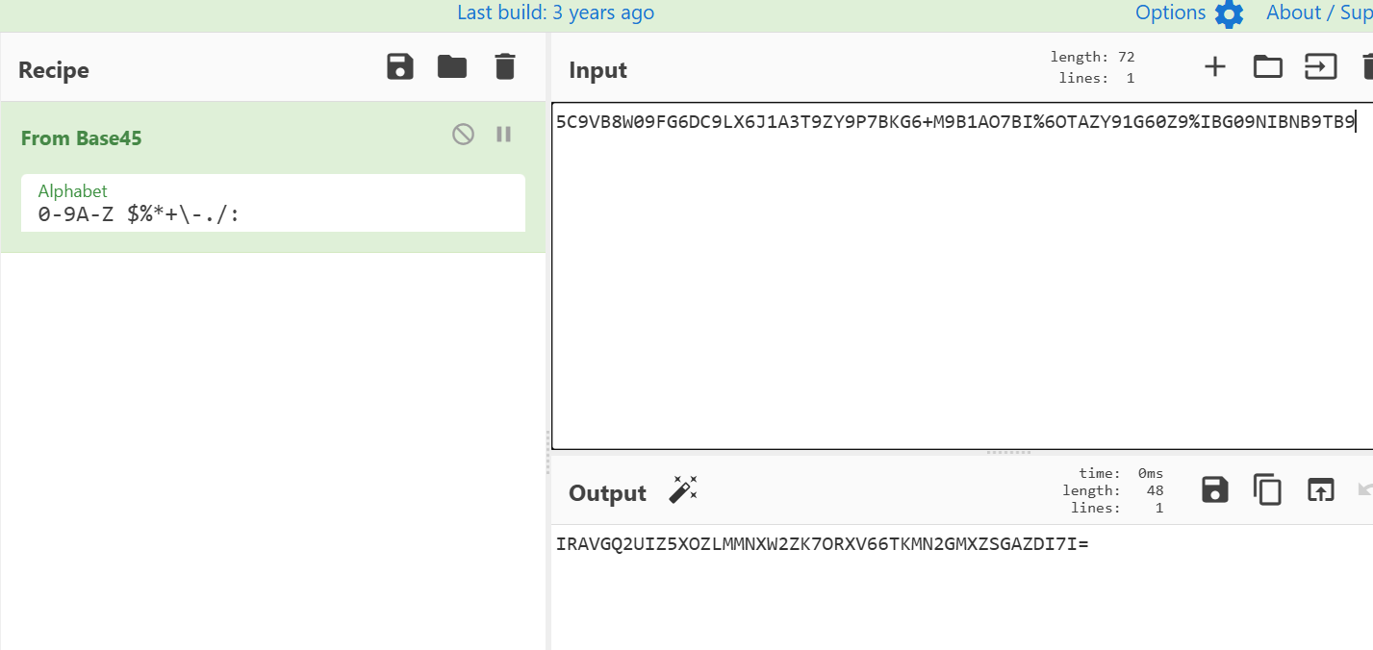Click the Magic wand in Output
The width and height of the screenshot is (1373, 650).
683,489
